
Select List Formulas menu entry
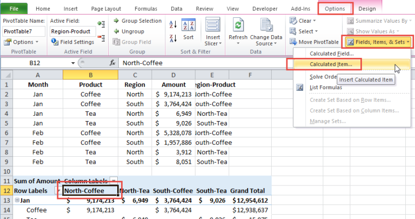[x=325, y=87]
